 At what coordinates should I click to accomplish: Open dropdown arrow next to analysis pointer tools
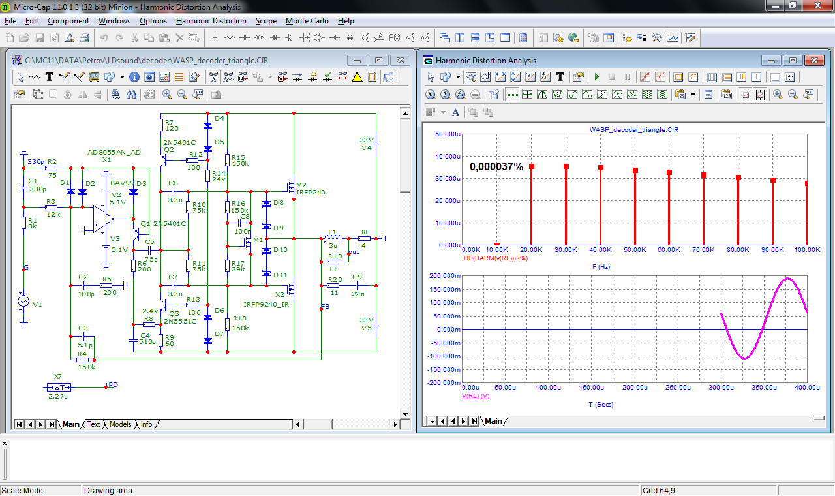[458, 77]
